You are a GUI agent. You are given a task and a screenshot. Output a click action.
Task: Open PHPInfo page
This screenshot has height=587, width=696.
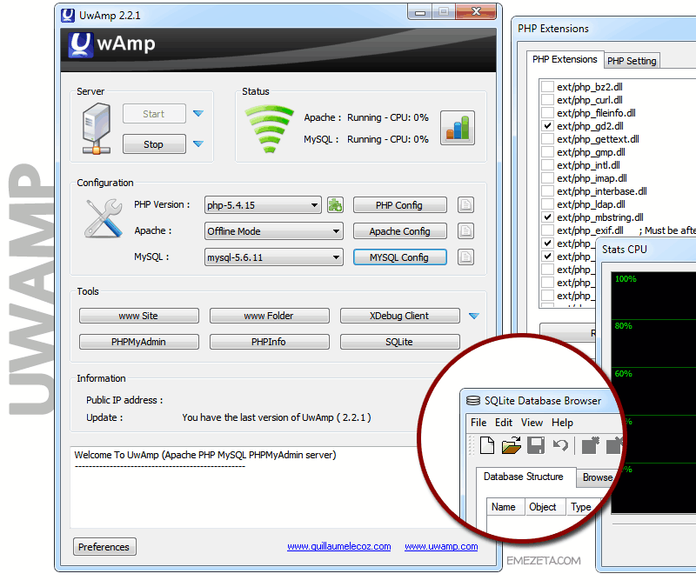pyautogui.click(x=270, y=342)
